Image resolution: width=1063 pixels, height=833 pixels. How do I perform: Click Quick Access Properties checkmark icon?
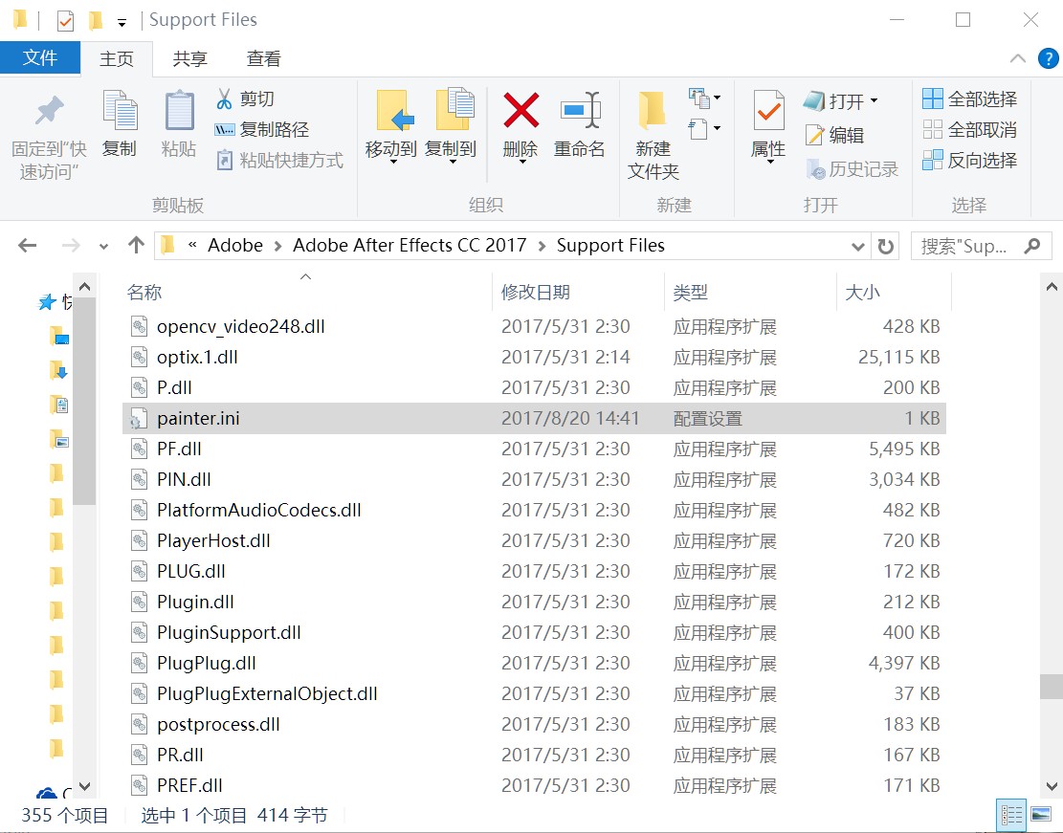click(x=65, y=21)
